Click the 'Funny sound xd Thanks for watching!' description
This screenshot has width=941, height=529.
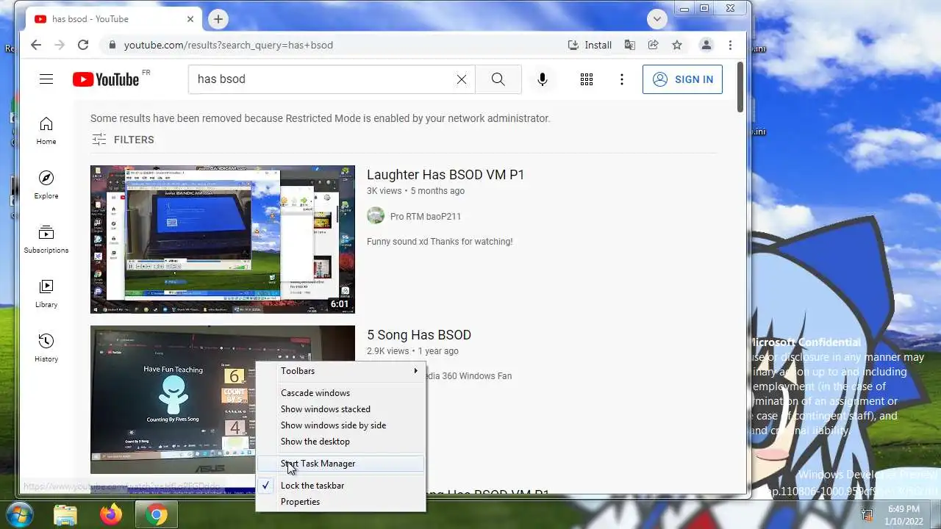pyautogui.click(x=440, y=242)
